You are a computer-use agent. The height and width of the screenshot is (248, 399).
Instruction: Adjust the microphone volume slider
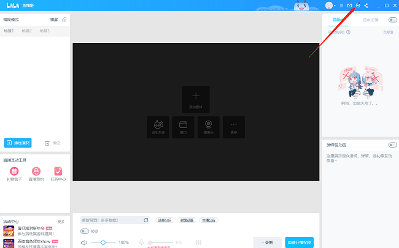(160, 242)
